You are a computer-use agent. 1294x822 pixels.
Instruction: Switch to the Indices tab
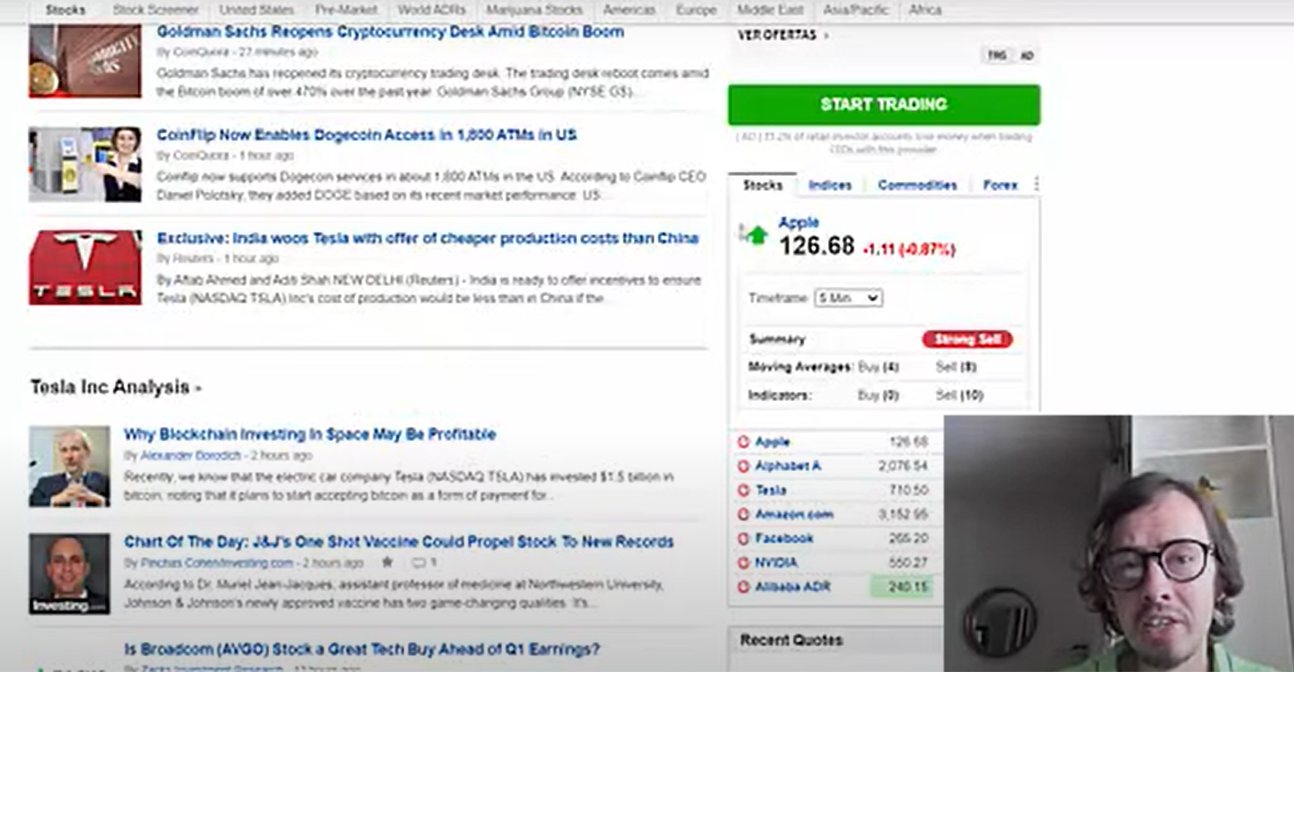pos(830,185)
